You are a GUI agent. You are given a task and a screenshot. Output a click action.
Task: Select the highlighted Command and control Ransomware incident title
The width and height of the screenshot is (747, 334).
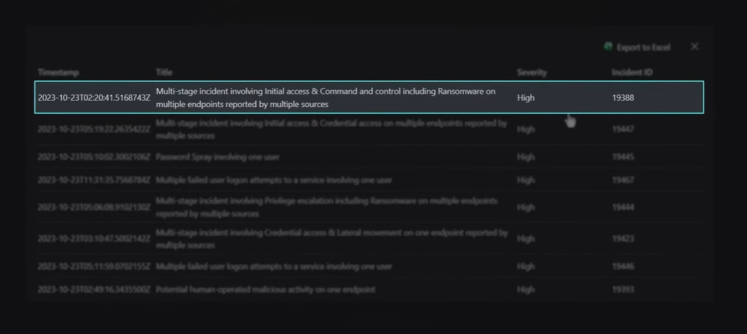pyautogui.click(x=325, y=97)
